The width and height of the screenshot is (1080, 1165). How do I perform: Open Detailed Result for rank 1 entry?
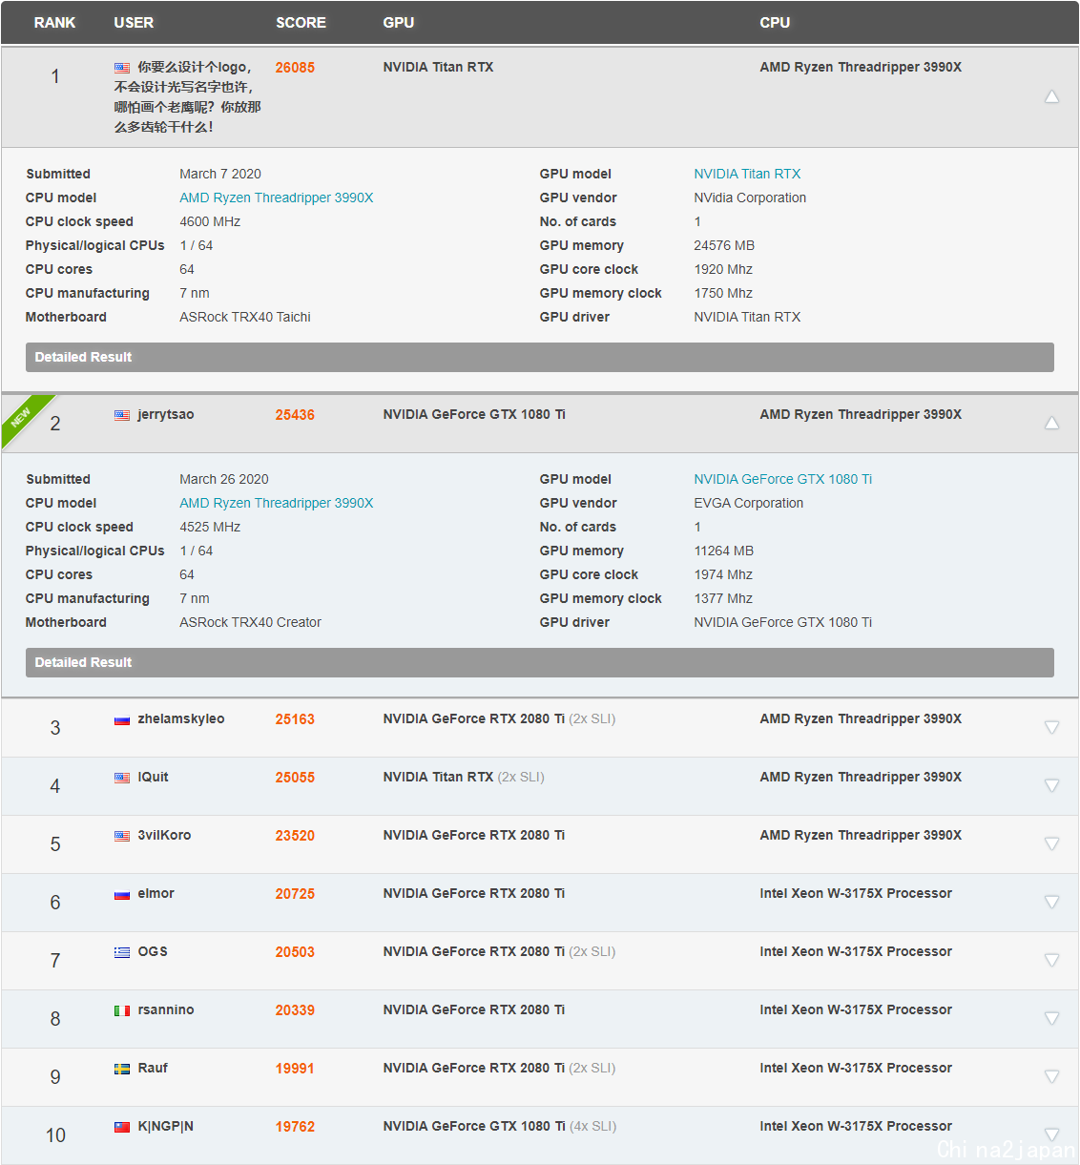coord(540,357)
